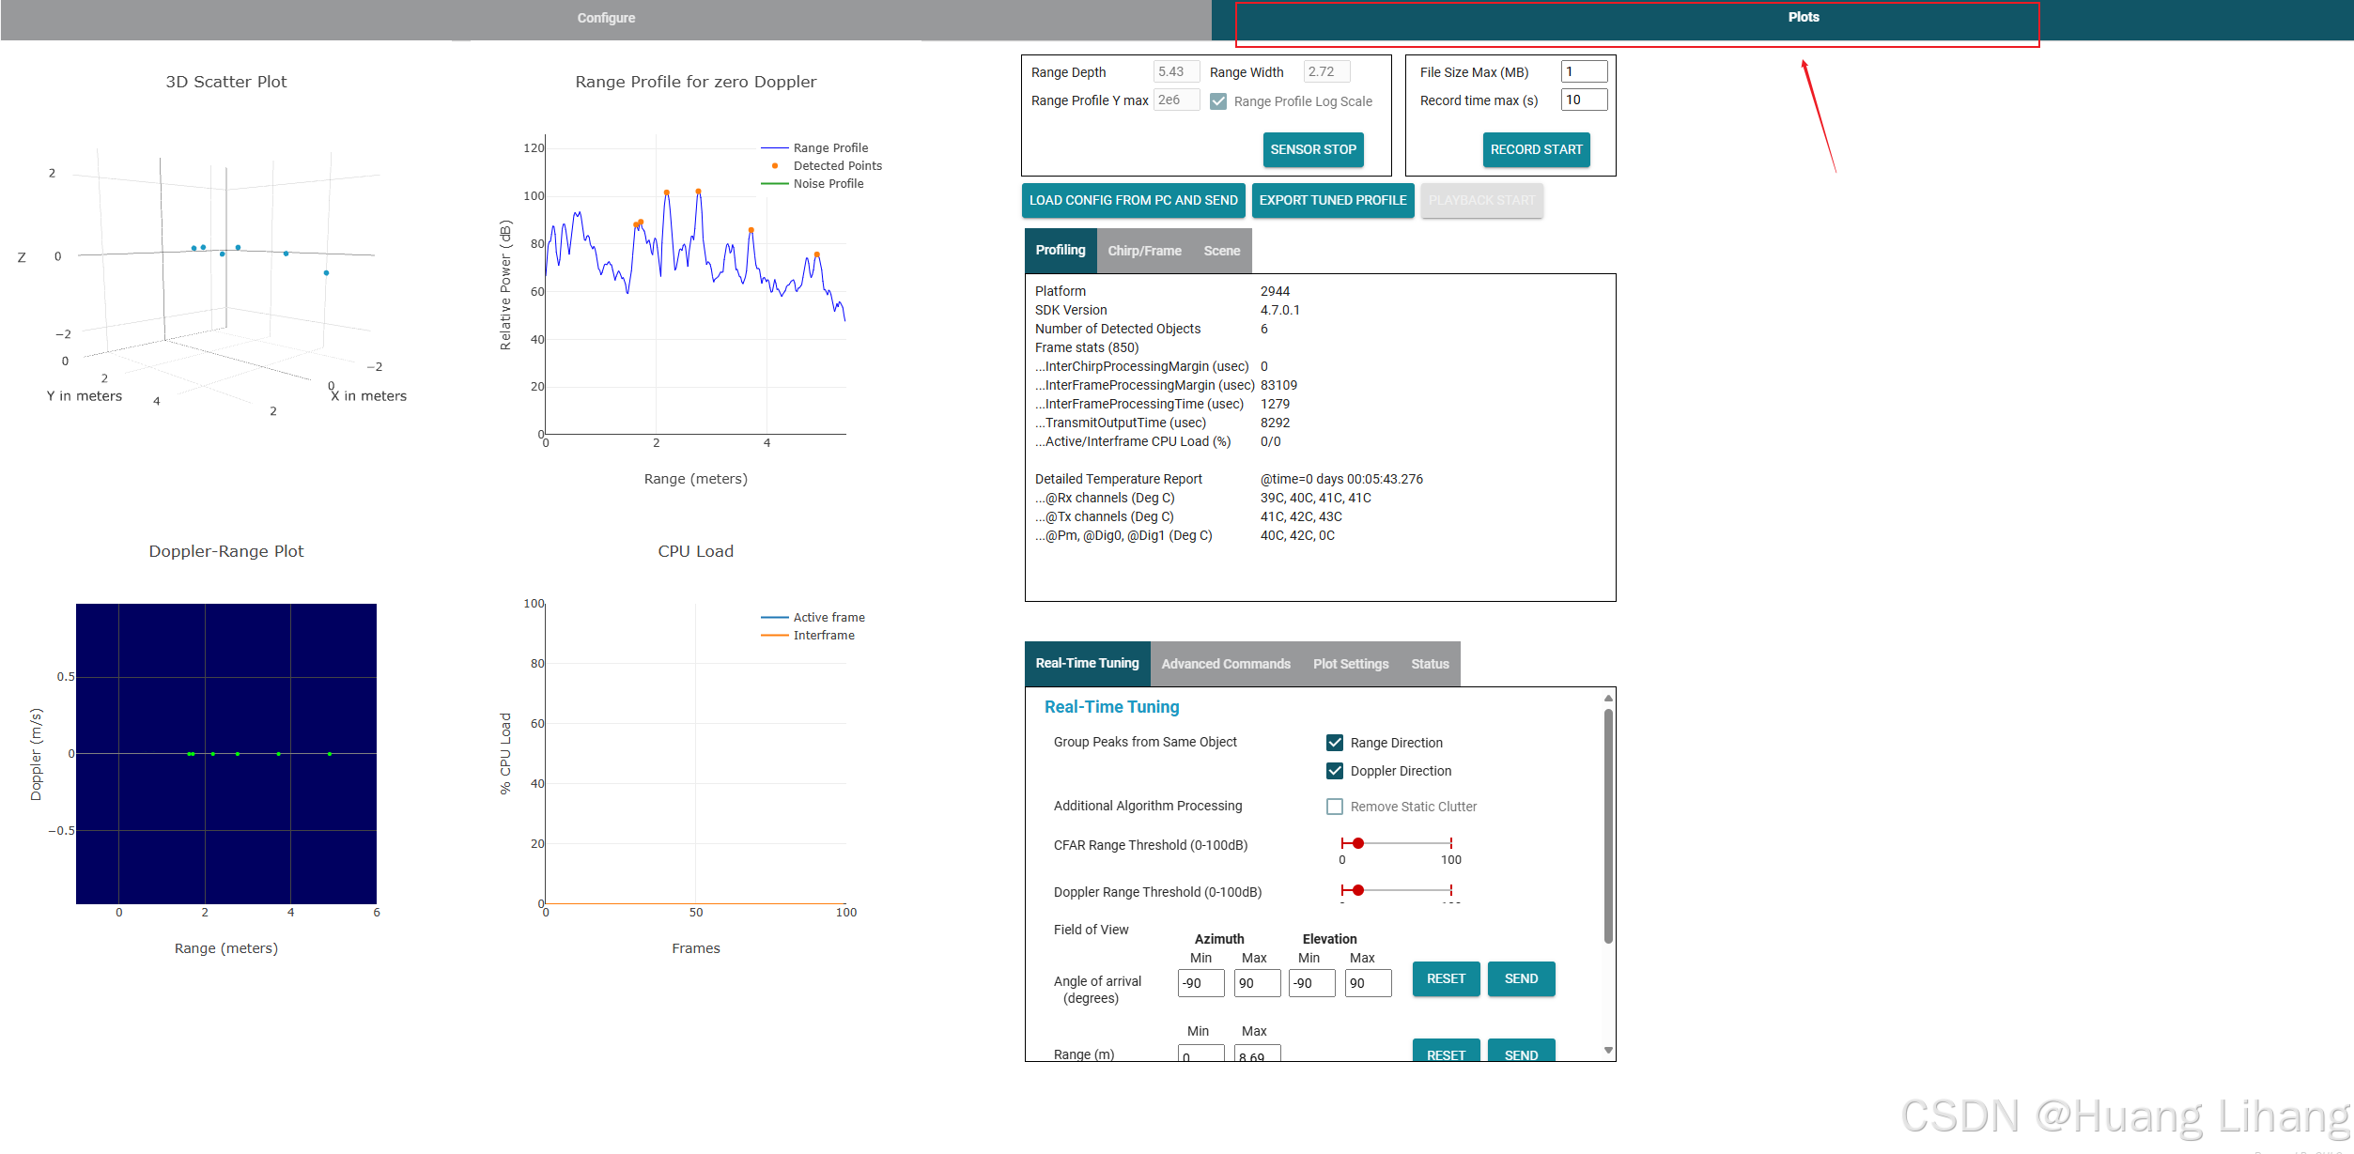This screenshot has width=2354, height=1154.
Task: Open the Plots tab
Action: coord(1803,18)
